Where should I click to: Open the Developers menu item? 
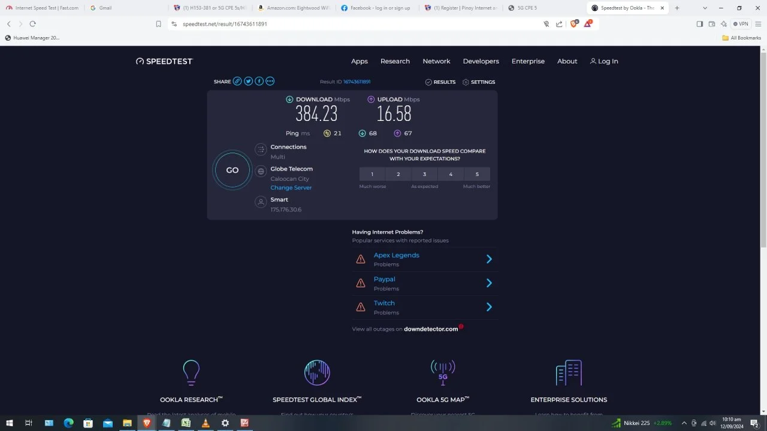coord(481,61)
